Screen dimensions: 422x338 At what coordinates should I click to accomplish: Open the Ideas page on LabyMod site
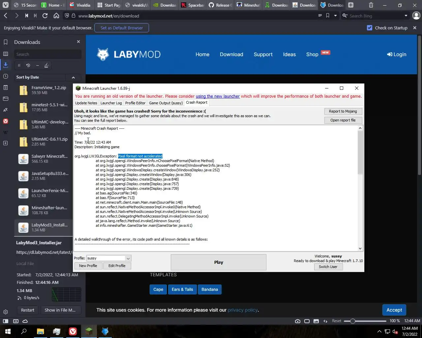click(289, 54)
